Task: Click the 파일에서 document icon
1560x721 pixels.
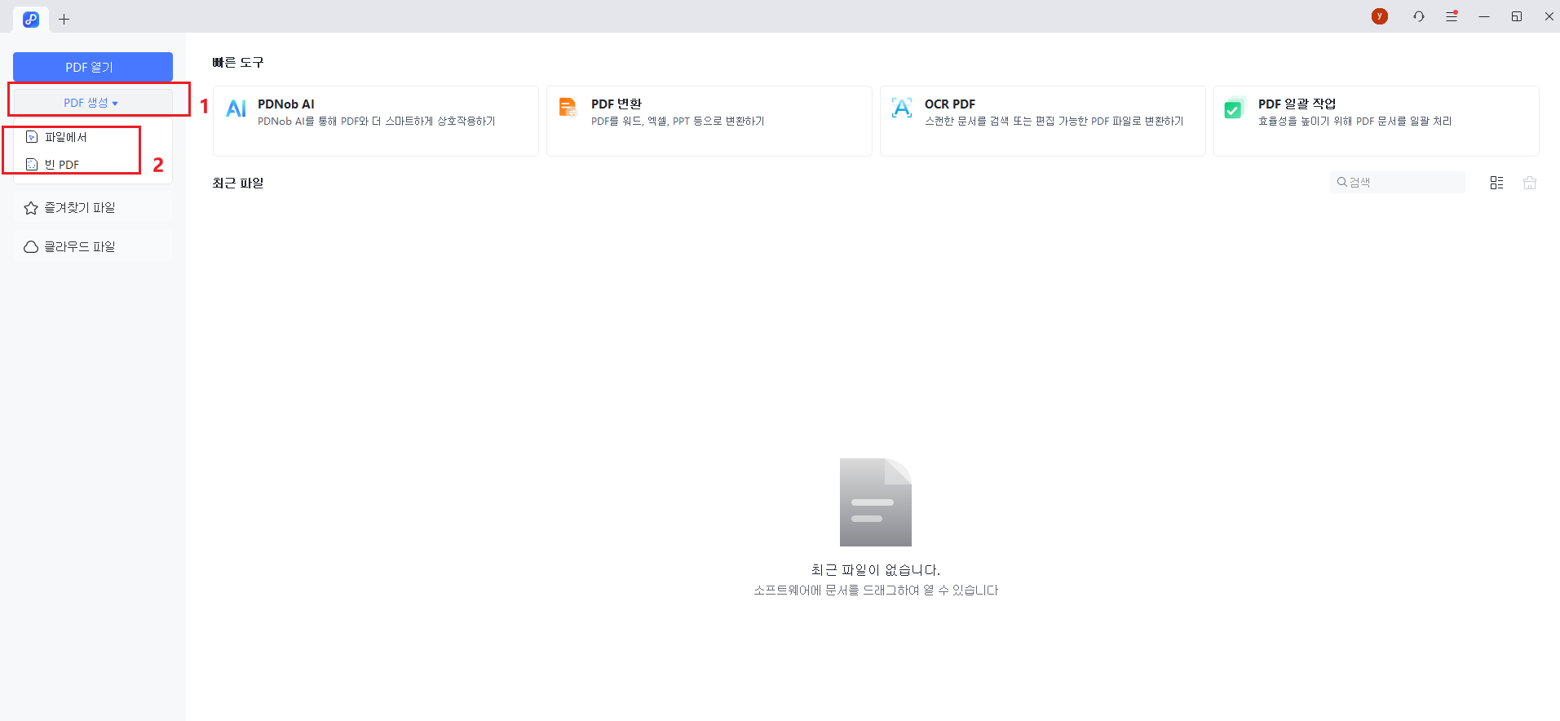Action: click(x=32, y=137)
